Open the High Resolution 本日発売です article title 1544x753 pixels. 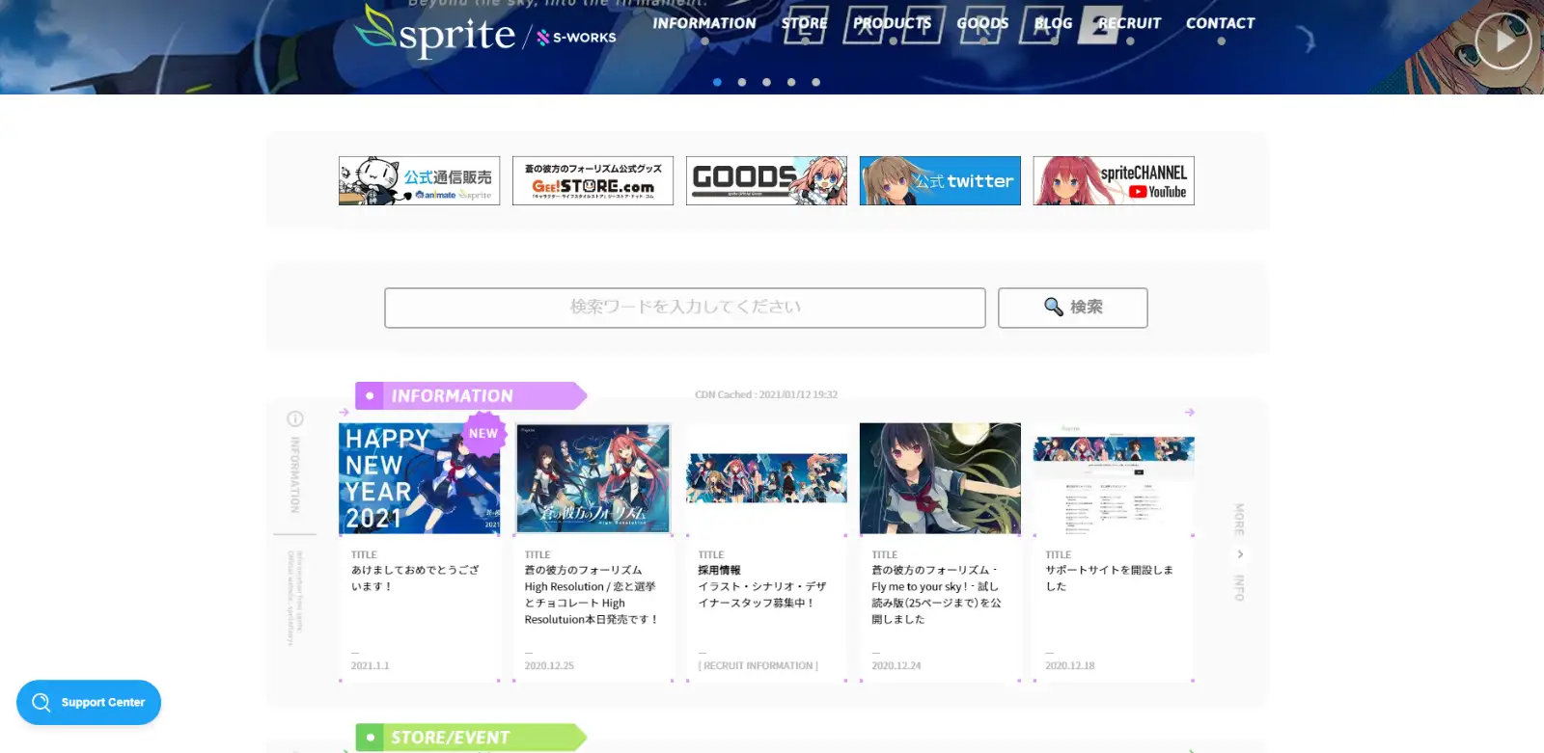click(x=592, y=595)
